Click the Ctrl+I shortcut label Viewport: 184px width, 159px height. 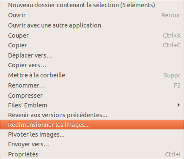click(x=173, y=154)
